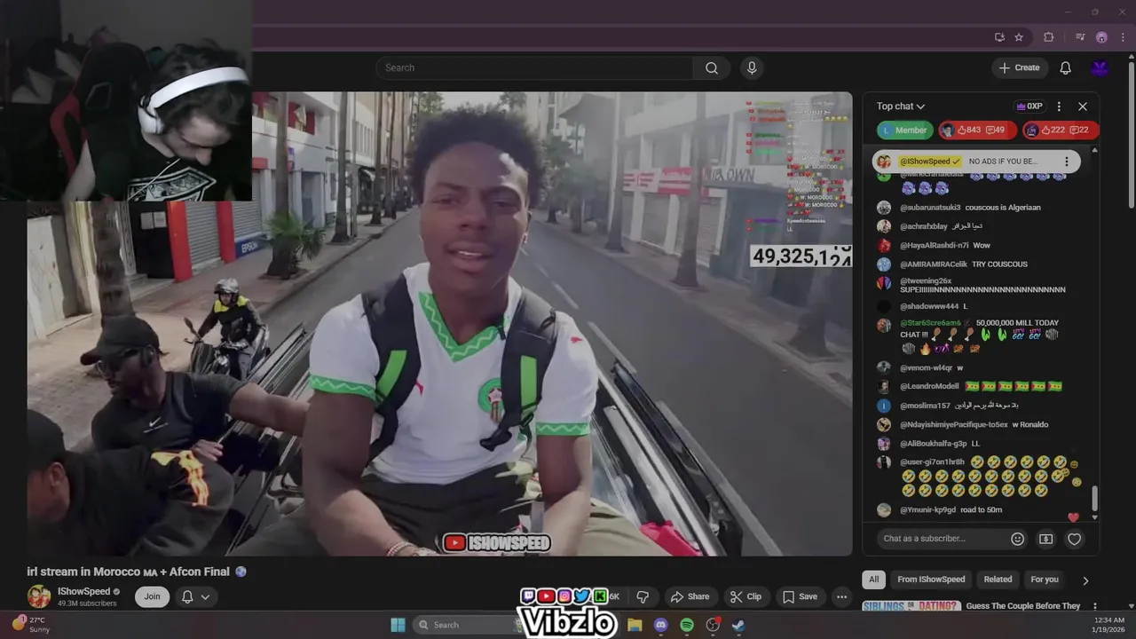The width and height of the screenshot is (1136, 639).
Task: Open YouTube notifications bell in the header
Action: 1066,67
